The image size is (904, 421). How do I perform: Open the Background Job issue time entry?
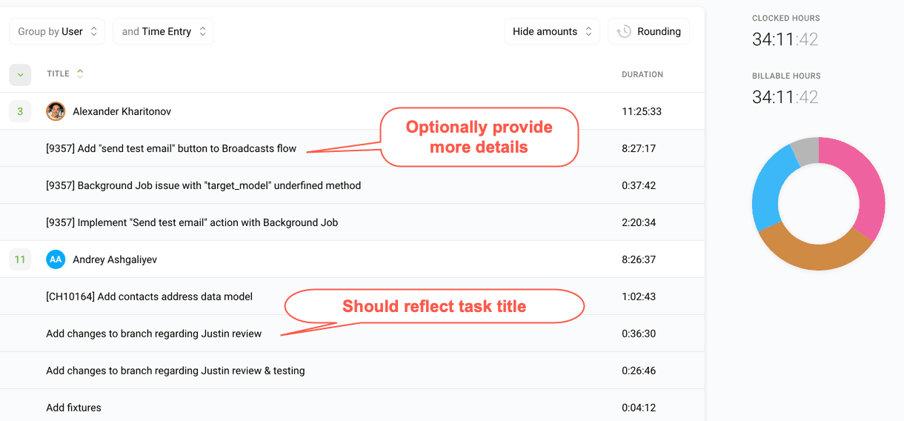tap(203, 185)
